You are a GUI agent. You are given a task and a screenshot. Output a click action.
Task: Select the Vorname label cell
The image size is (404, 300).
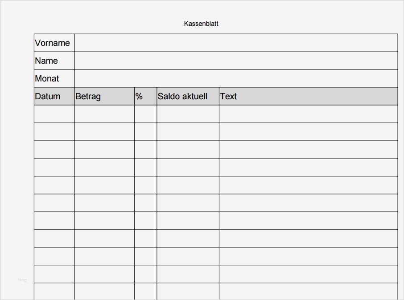(54, 43)
